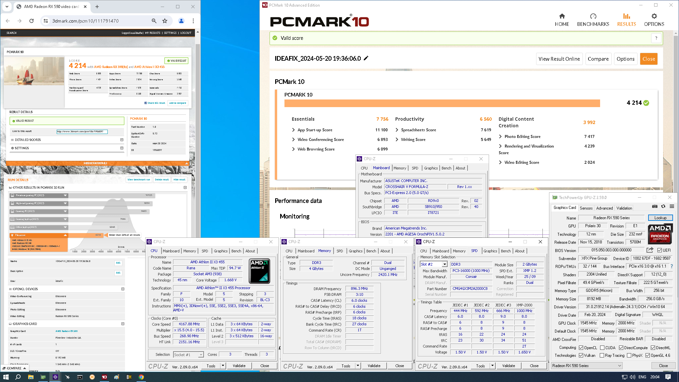Click Lookup button in GPU-Z
The height and width of the screenshot is (382, 679).
point(660,218)
